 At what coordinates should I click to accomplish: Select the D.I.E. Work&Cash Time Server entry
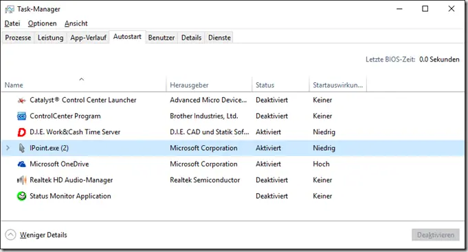75,132
